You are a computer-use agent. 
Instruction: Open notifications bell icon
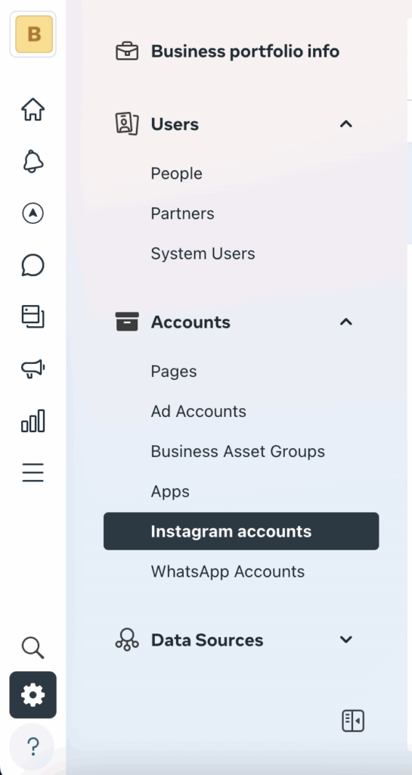point(33,161)
